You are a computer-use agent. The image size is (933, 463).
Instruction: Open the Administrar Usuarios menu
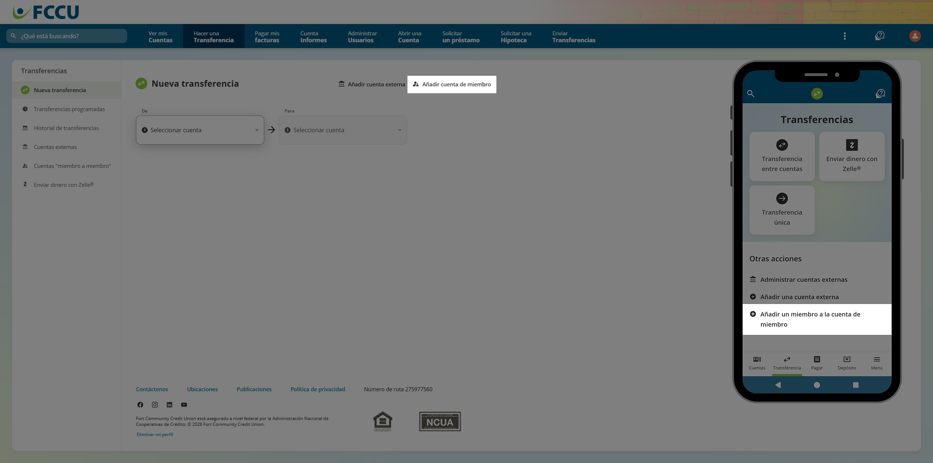[x=362, y=36]
